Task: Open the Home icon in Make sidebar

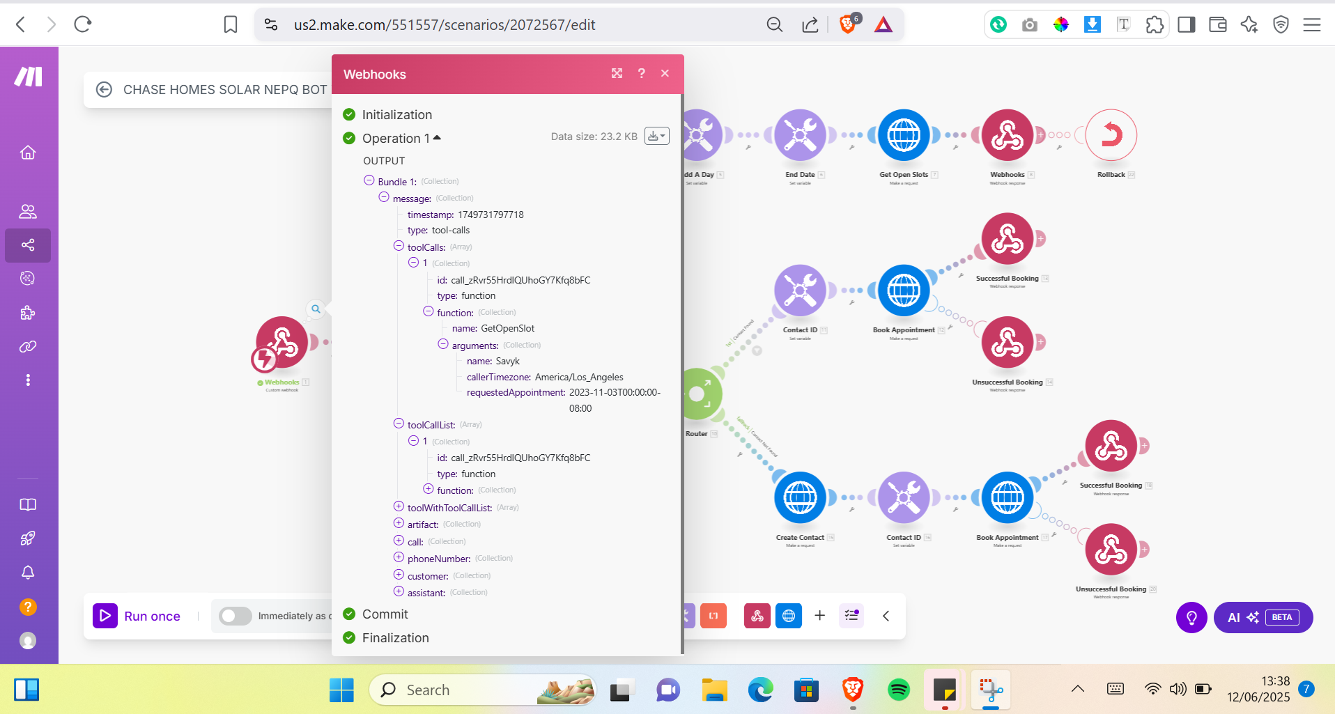Action: point(28,153)
